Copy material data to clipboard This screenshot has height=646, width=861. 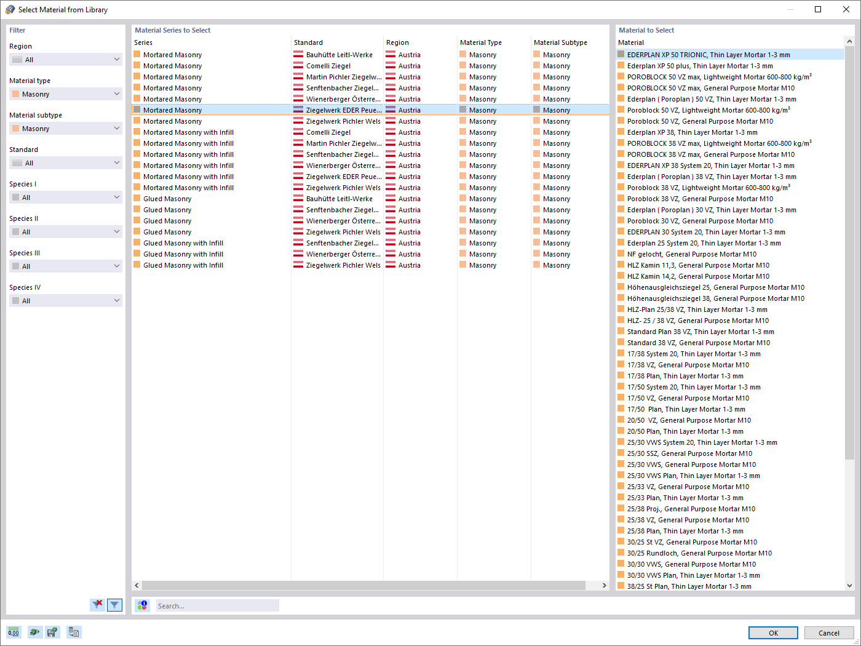pyautogui.click(x=74, y=632)
